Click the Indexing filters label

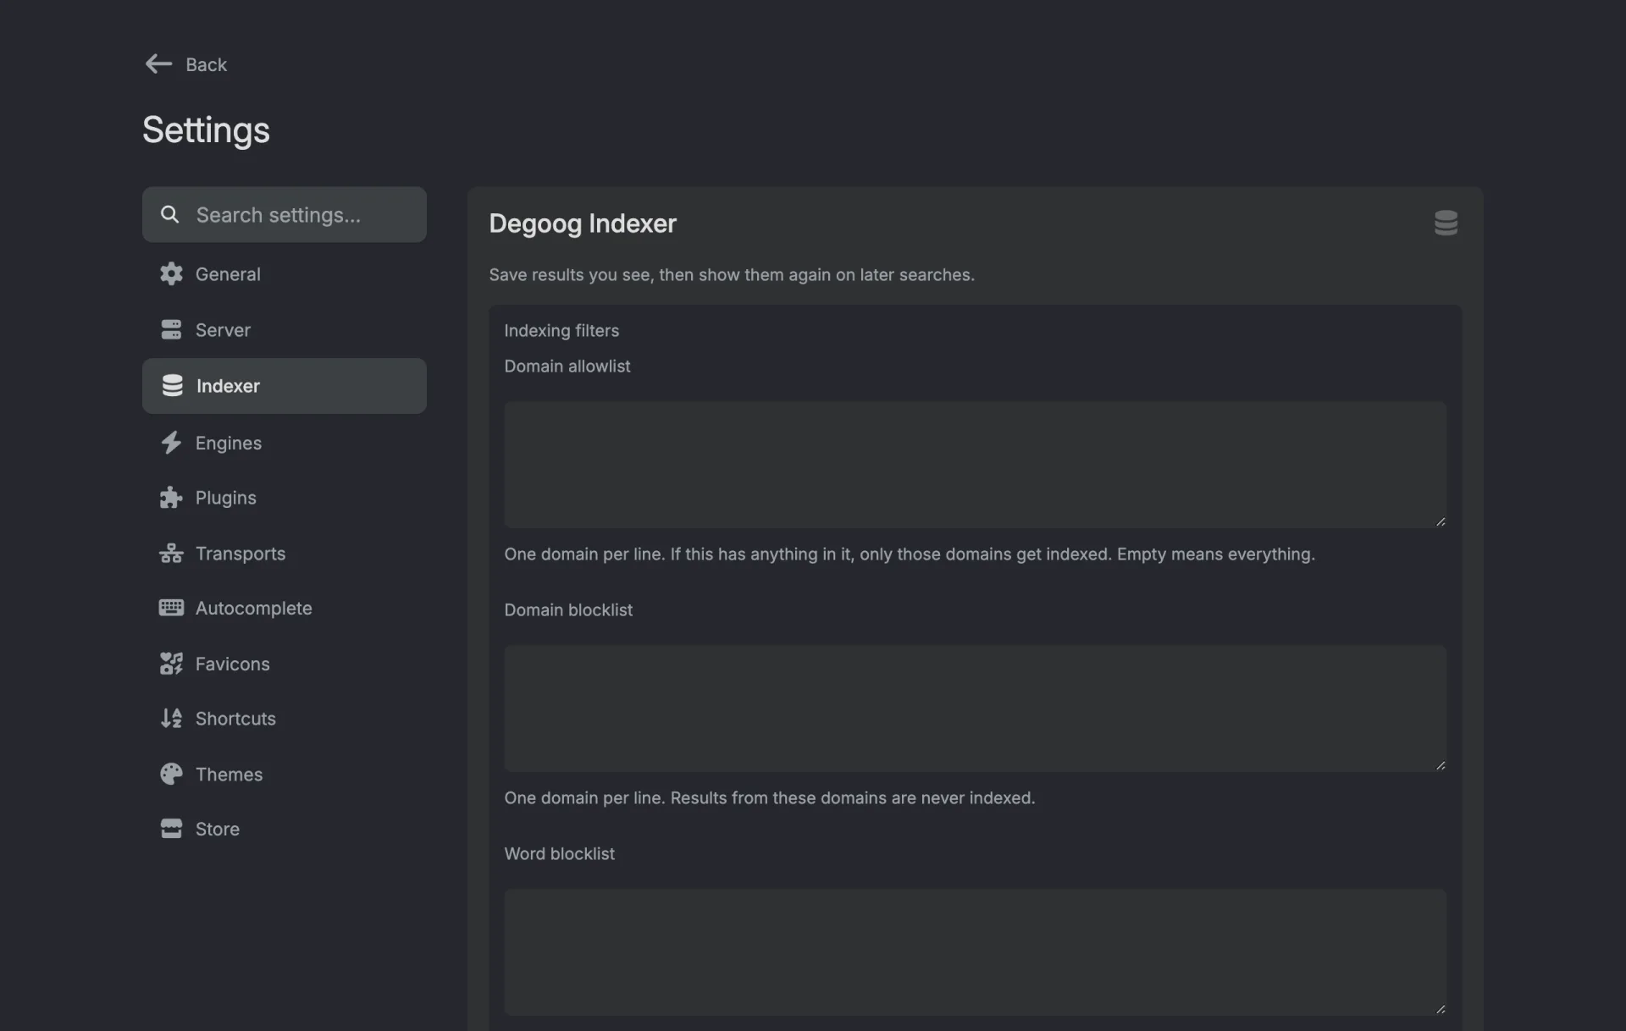[x=561, y=331]
